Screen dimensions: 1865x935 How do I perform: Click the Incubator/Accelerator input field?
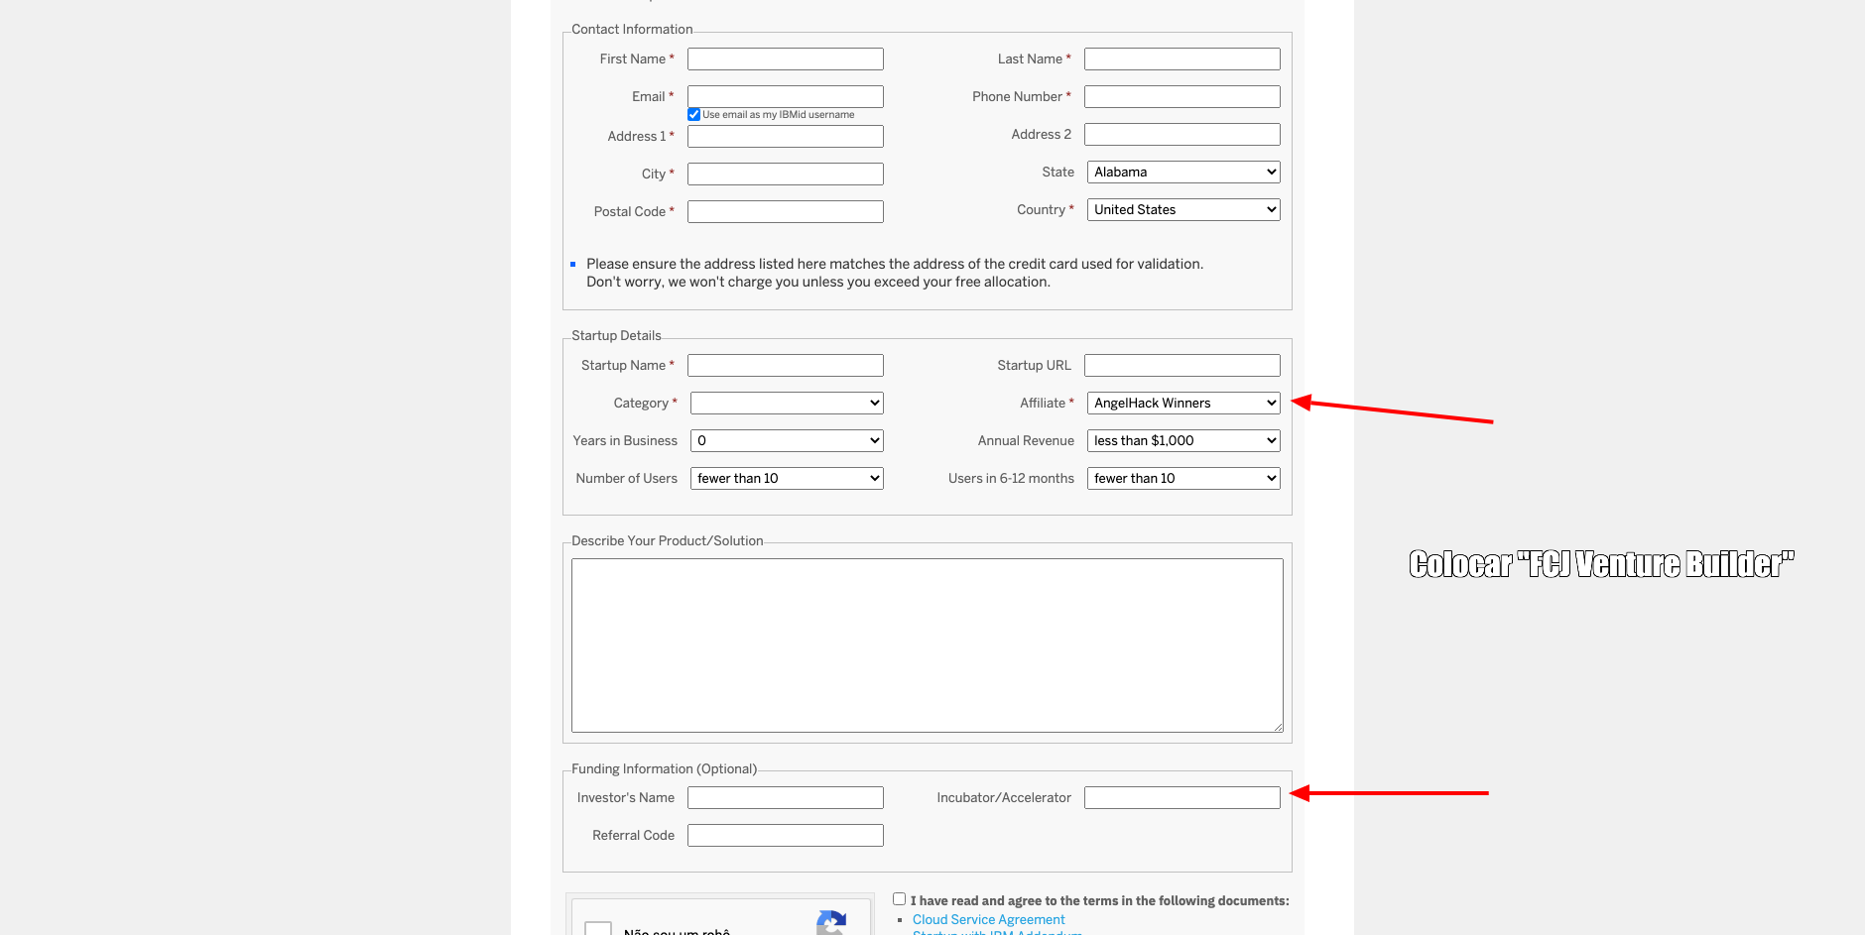tap(1181, 797)
